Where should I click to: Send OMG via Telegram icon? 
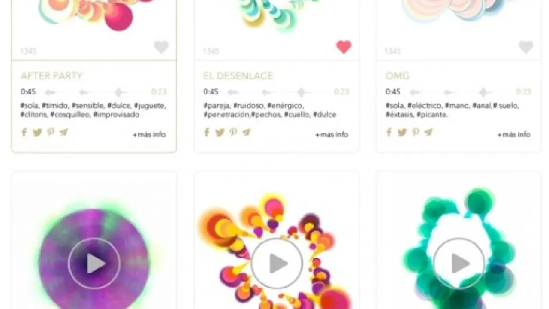tap(428, 132)
